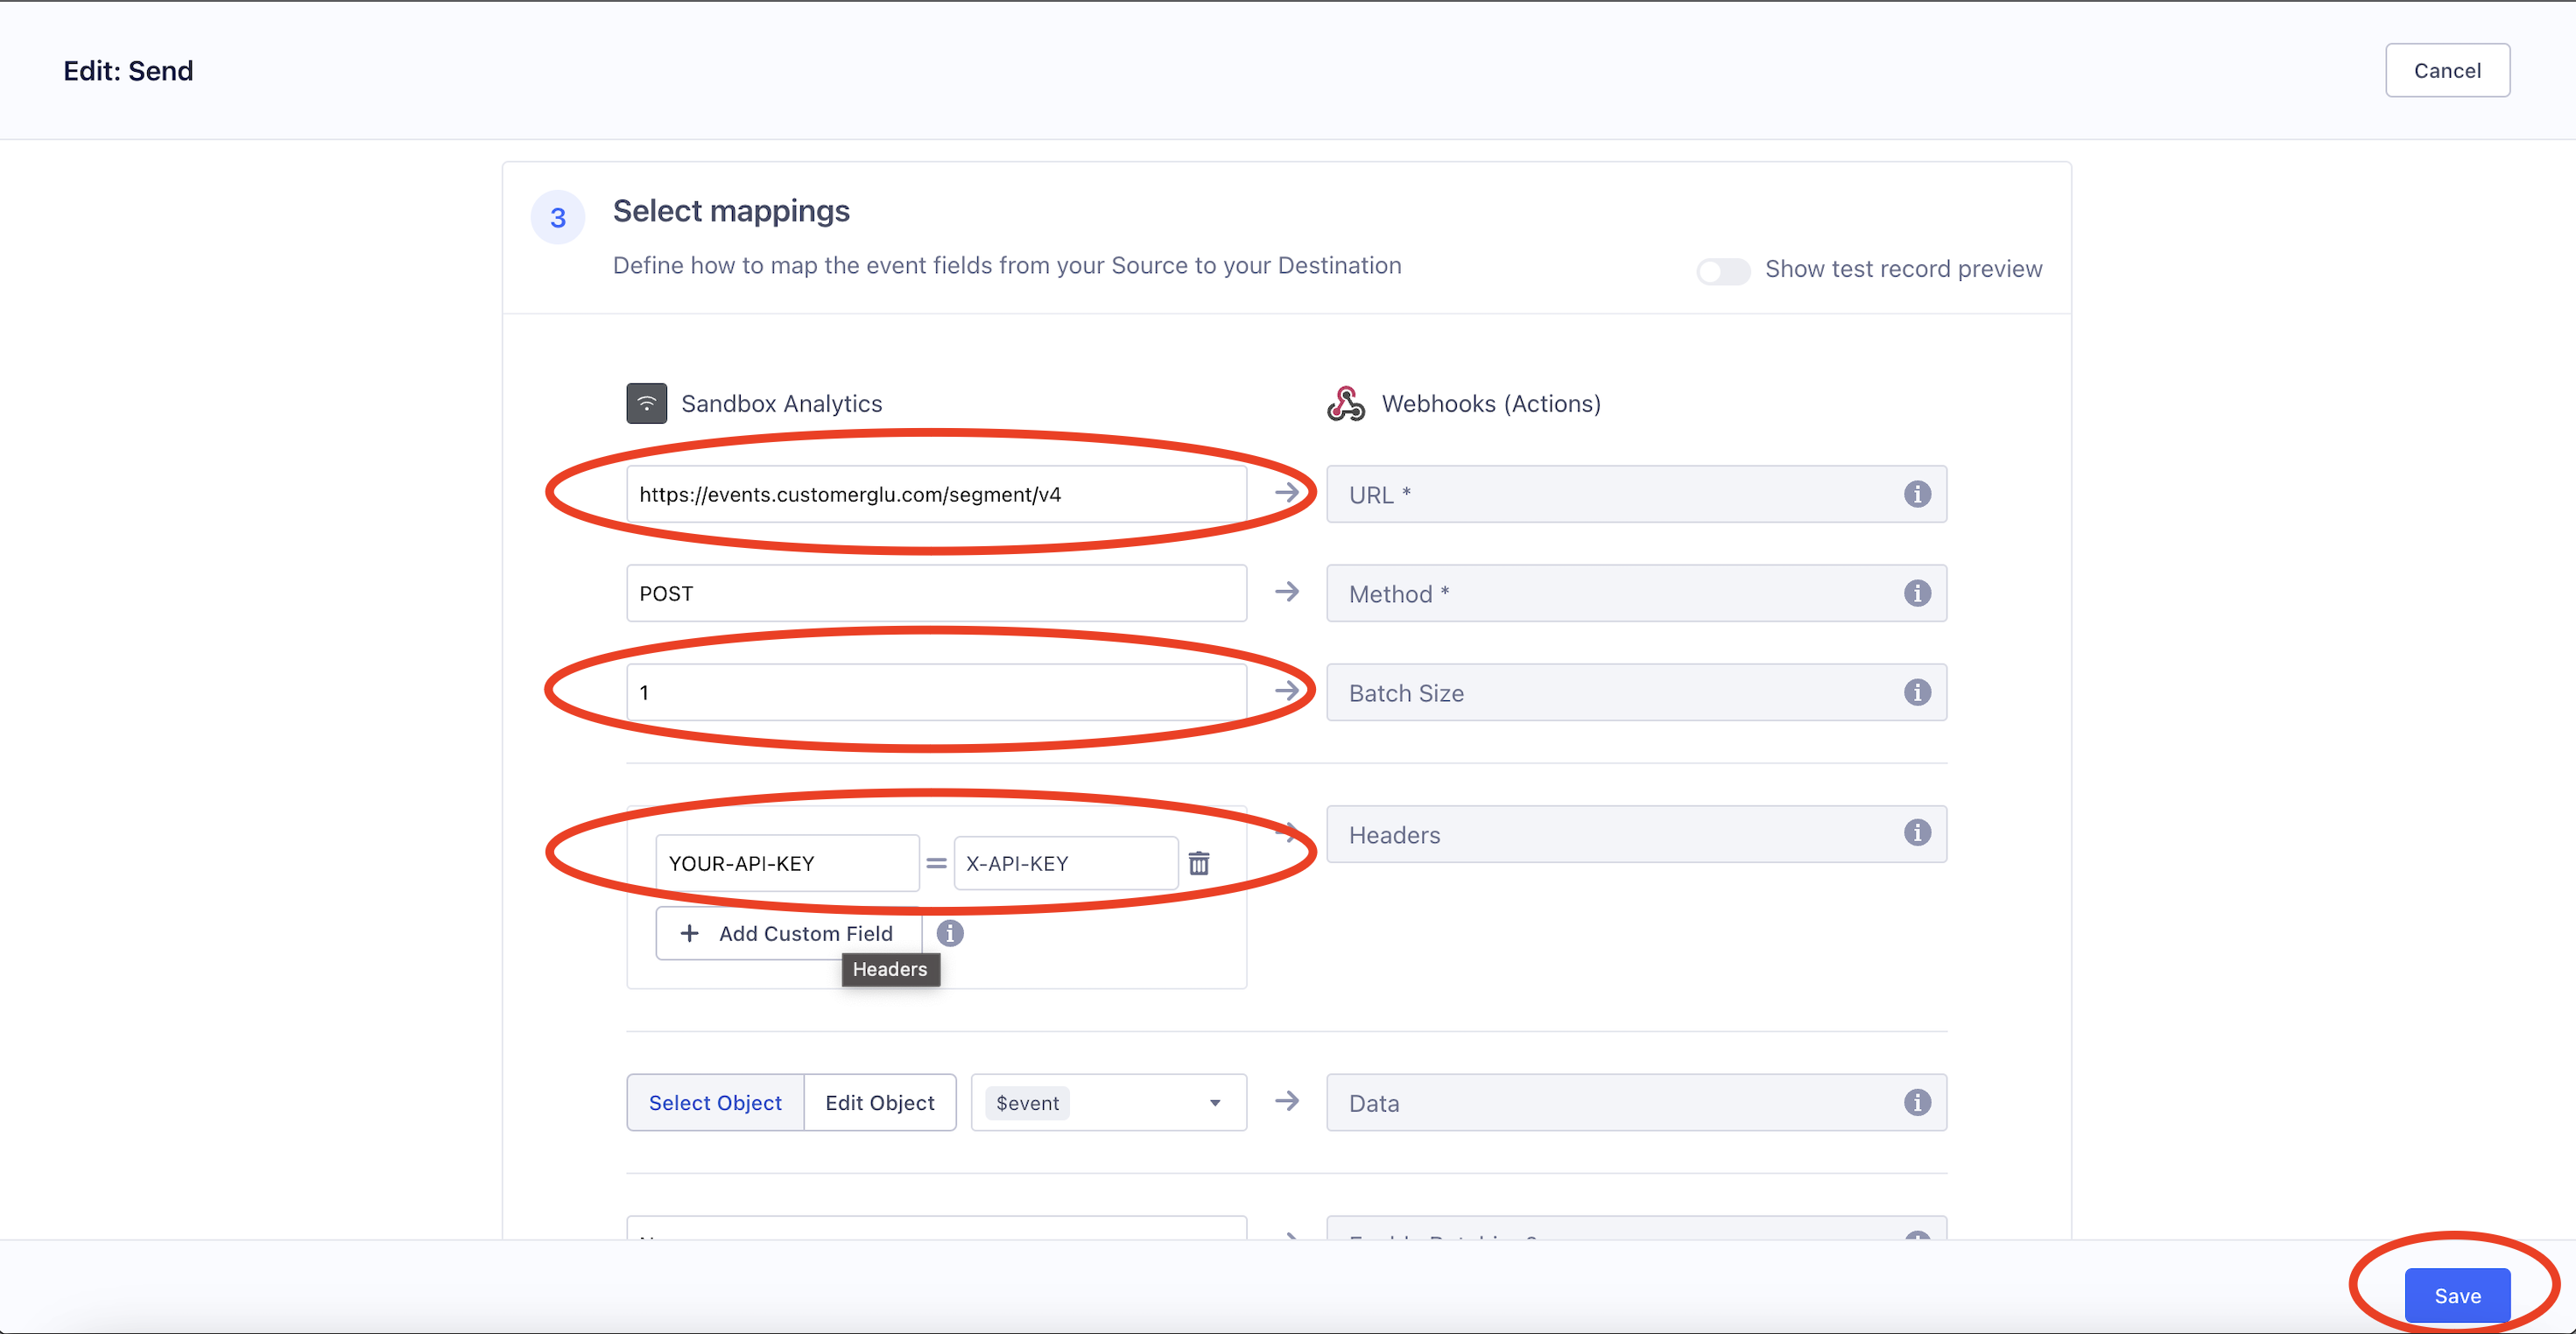Click the info icon beside URL field
This screenshot has width=2576, height=1334.
point(1916,494)
